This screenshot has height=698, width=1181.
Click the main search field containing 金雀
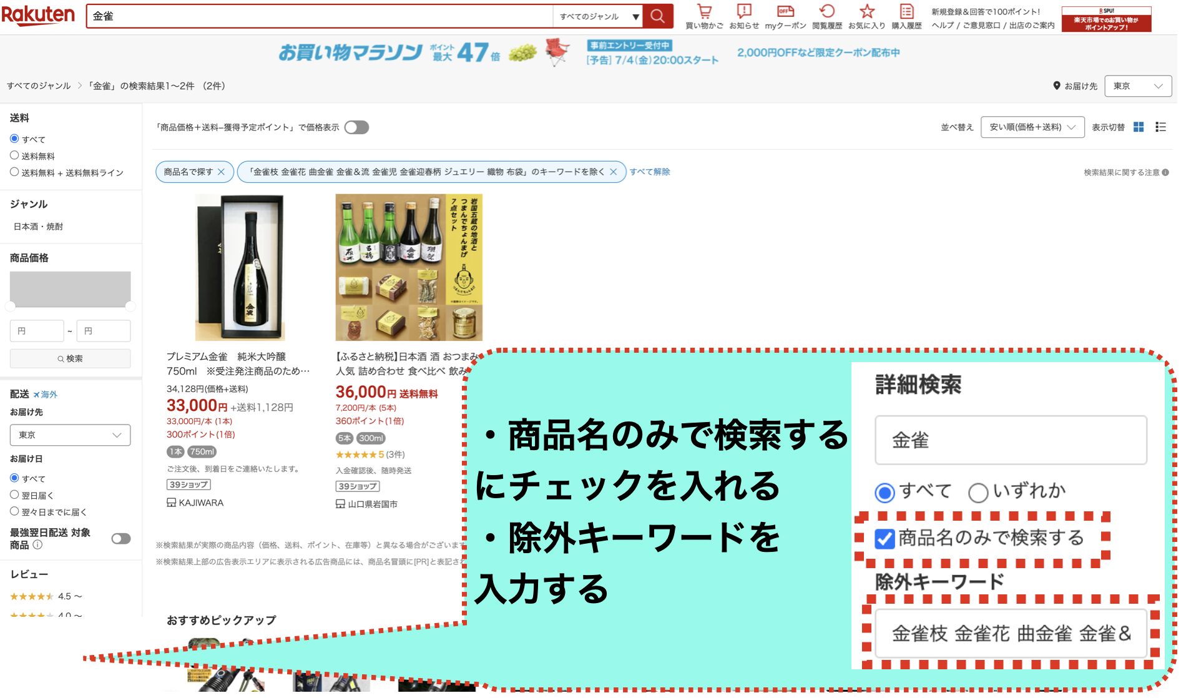pyautogui.click(x=320, y=16)
